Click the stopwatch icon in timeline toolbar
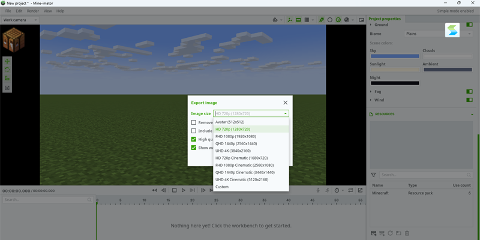This screenshot has height=240, width=480. point(337,190)
